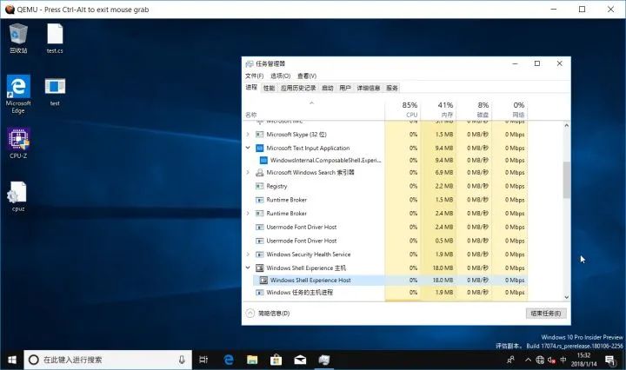The image size is (626, 370).
Task: Collapse the Microsoft Text Input Application group
Action: [248, 148]
